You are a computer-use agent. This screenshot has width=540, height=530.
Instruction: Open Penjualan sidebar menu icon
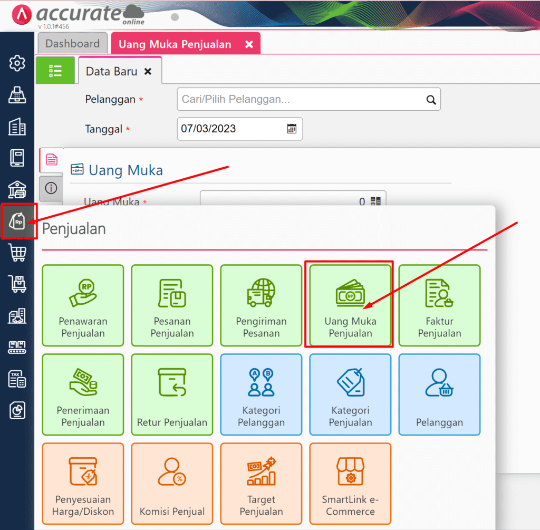coord(18,221)
